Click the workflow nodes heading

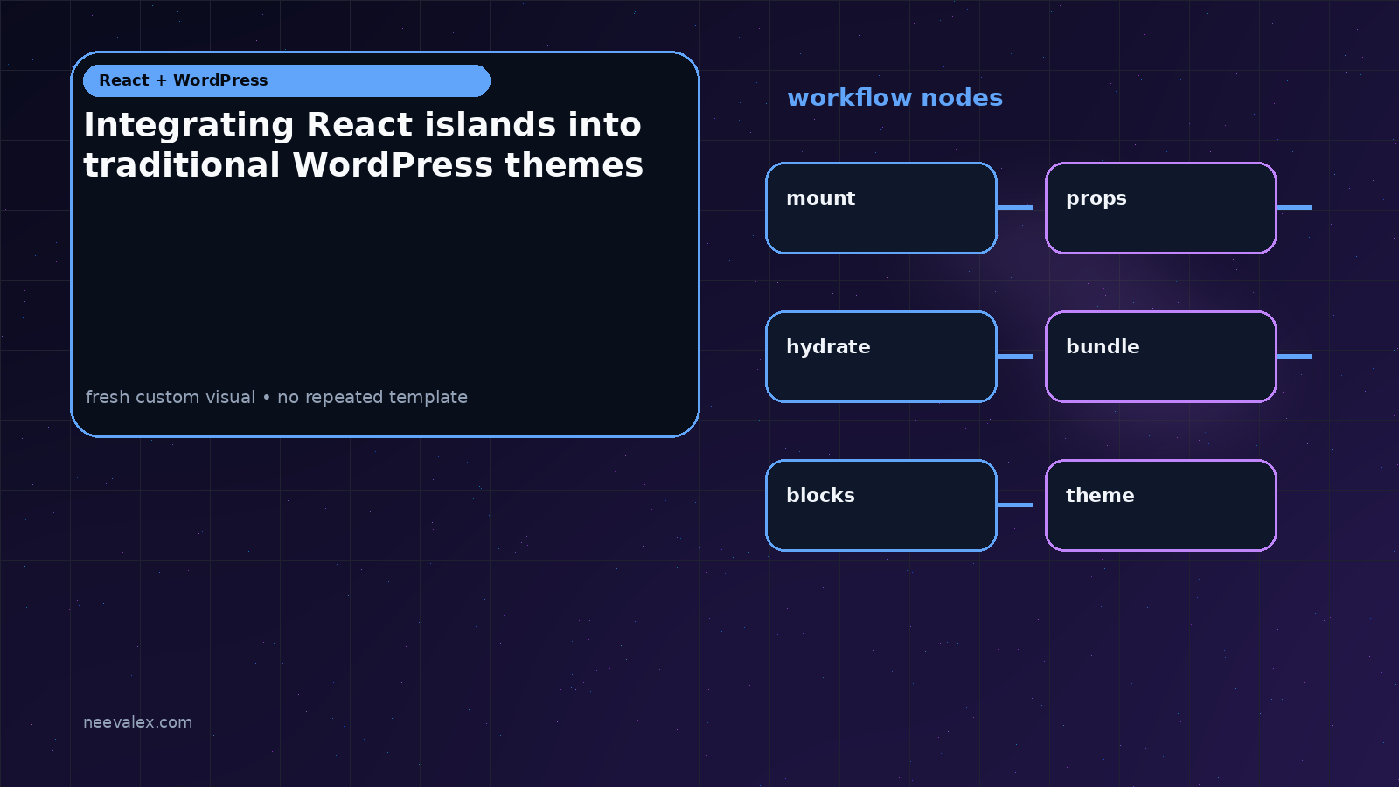[x=894, y=98]
